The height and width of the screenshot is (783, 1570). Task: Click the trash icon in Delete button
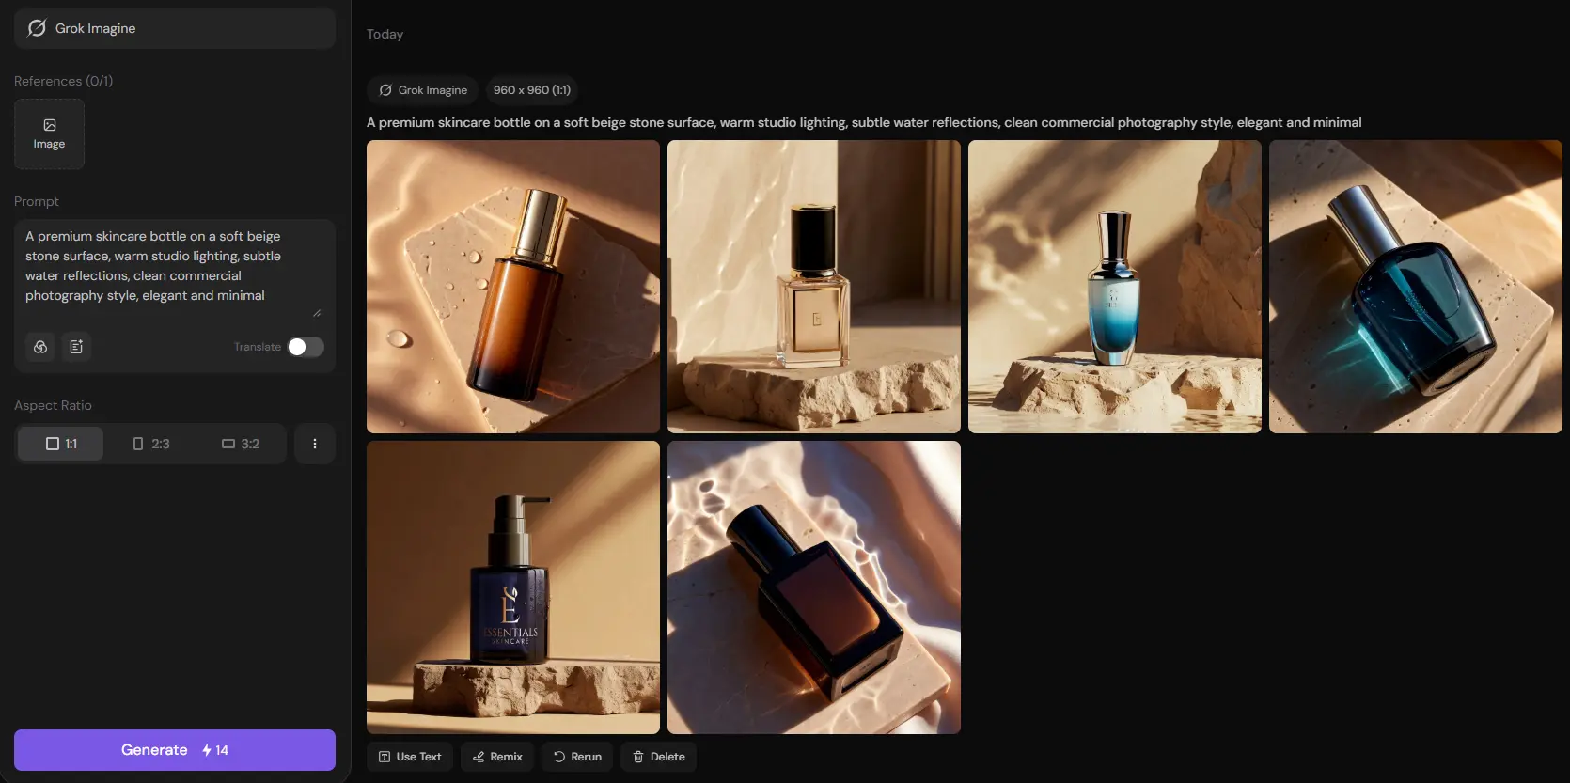(638, 757)
